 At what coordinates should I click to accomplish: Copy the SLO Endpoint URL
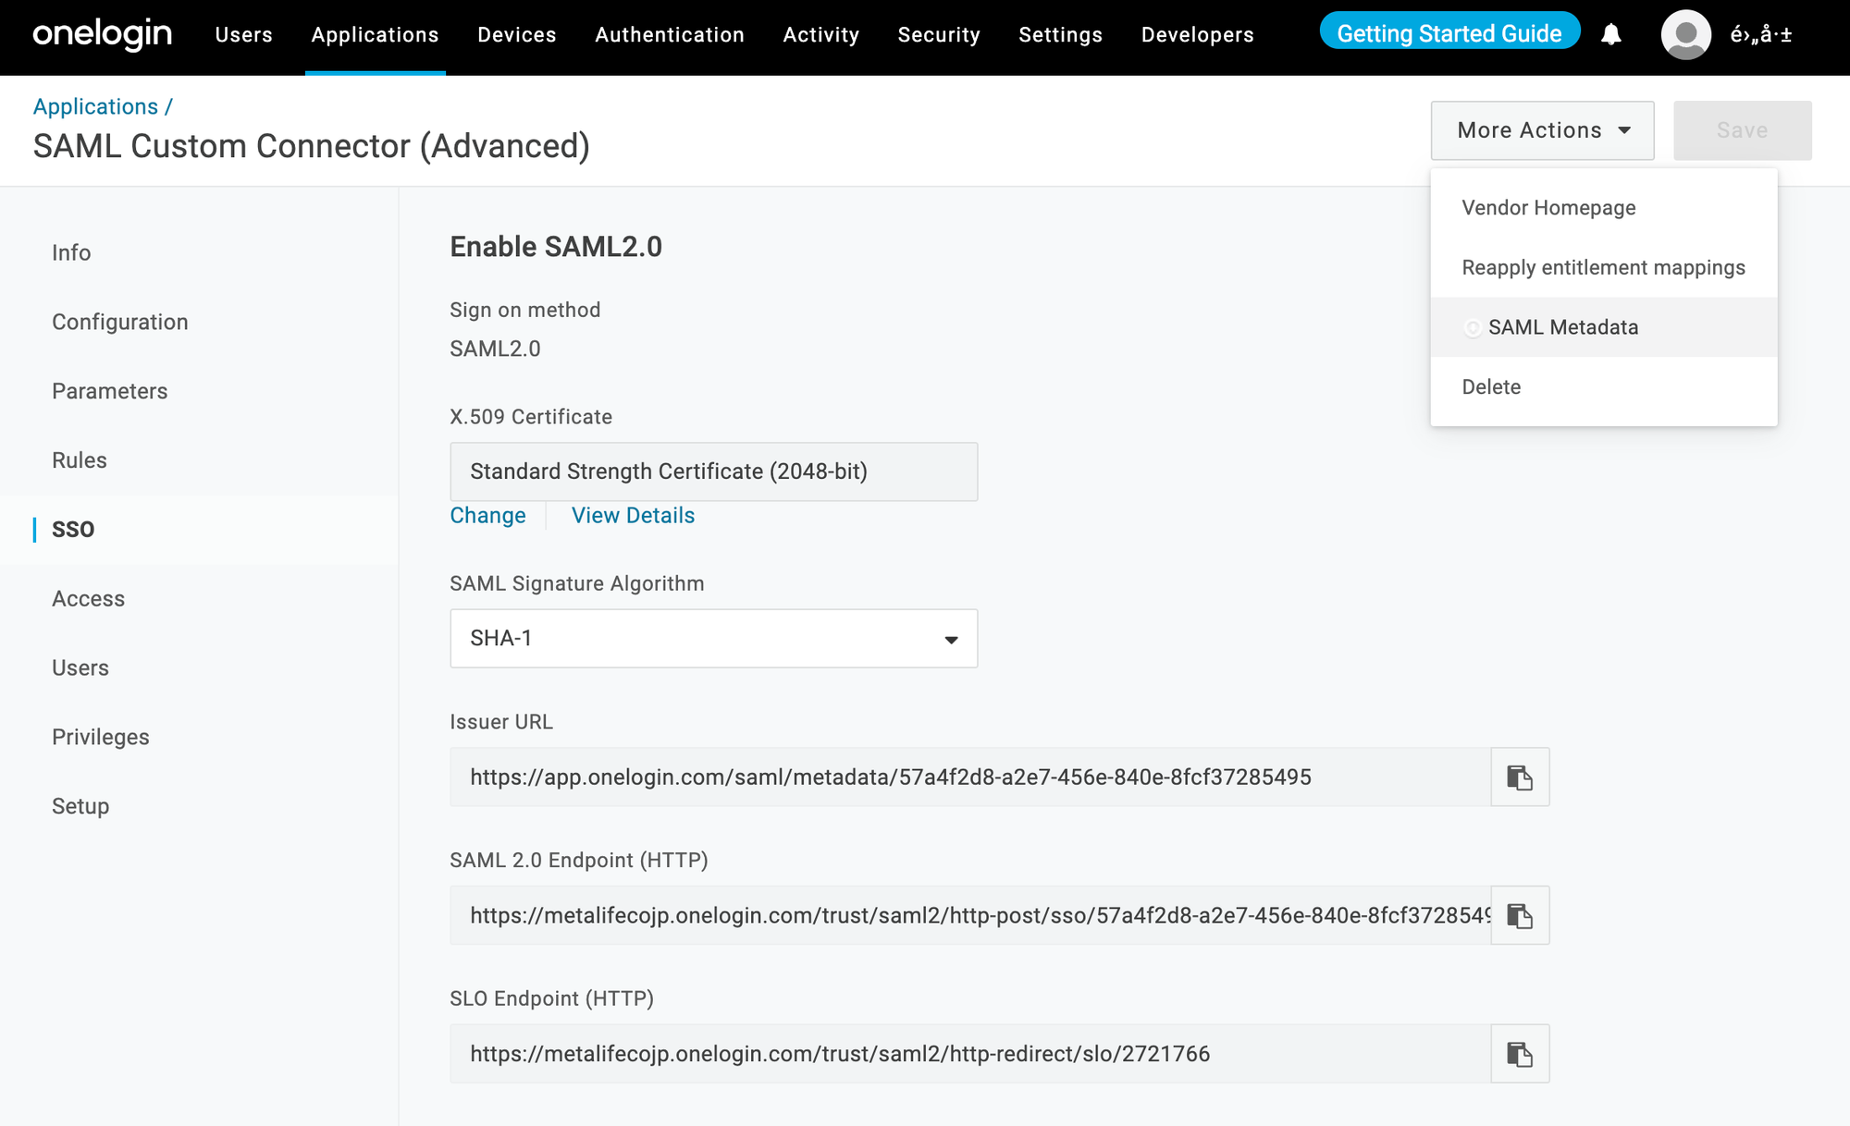1520,1054
